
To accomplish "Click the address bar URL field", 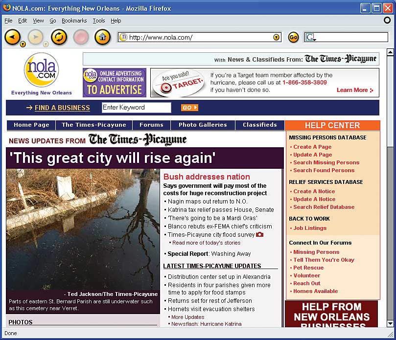I will pyautogui.click(x=200, y=37).
